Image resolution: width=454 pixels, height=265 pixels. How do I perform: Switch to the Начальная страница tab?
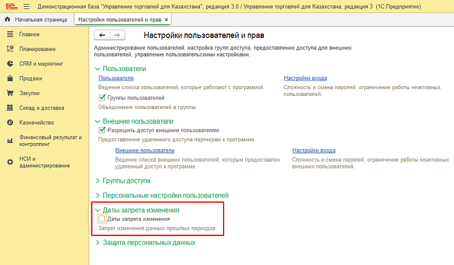pyautogui.click(x=37, y=19)
